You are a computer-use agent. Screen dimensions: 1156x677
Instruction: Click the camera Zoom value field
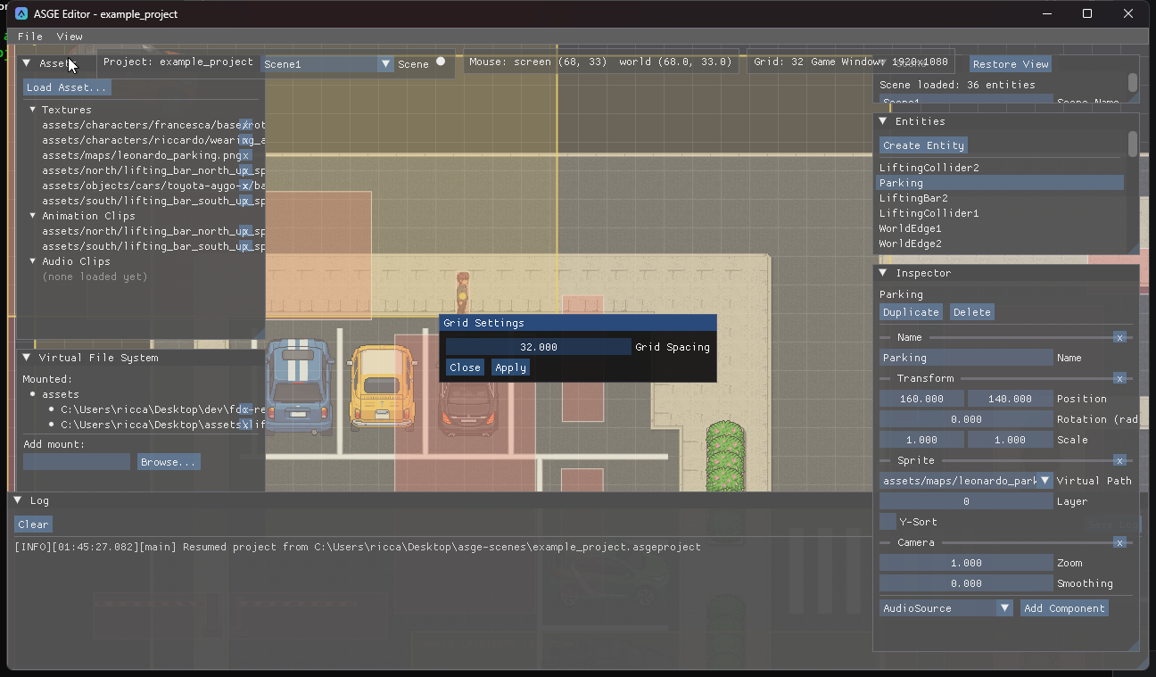966,563
